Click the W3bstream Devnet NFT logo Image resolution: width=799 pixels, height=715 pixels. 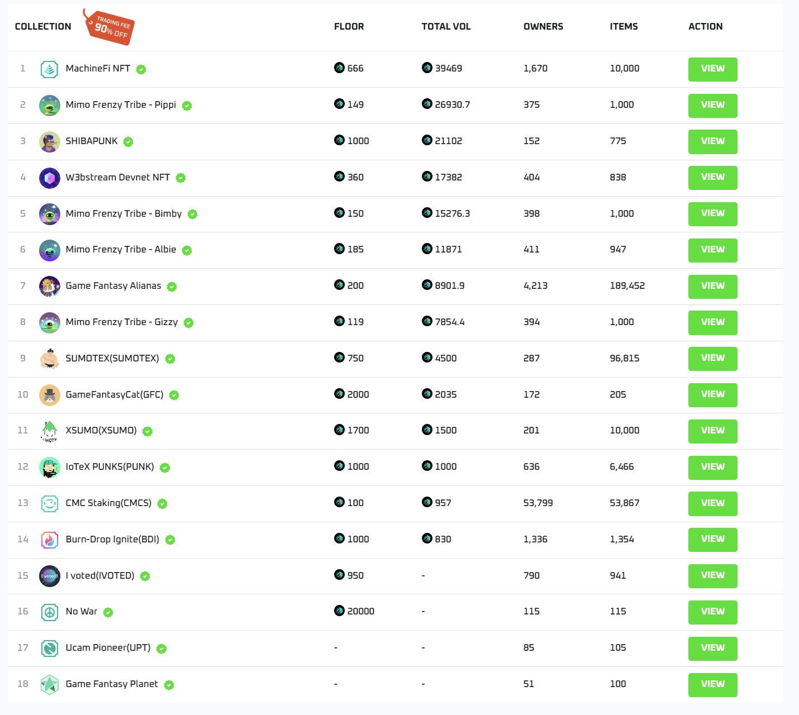[50, 178]
